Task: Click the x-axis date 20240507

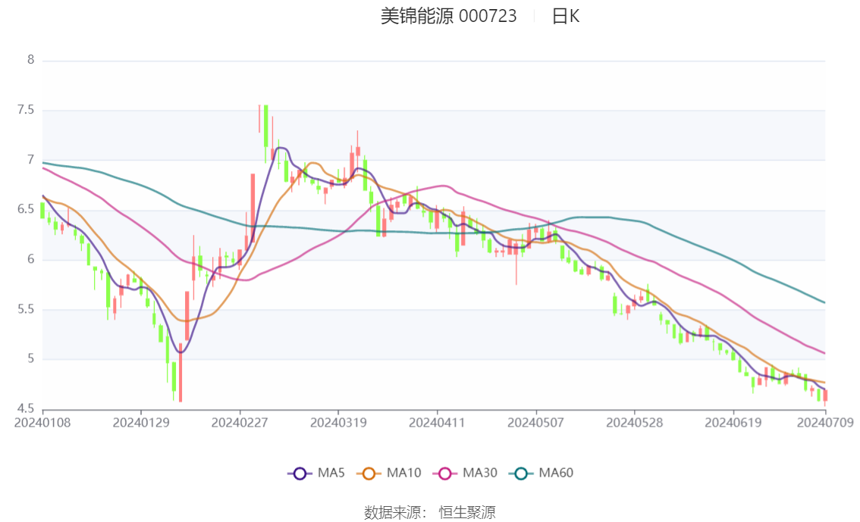Action: click(536, 423)
